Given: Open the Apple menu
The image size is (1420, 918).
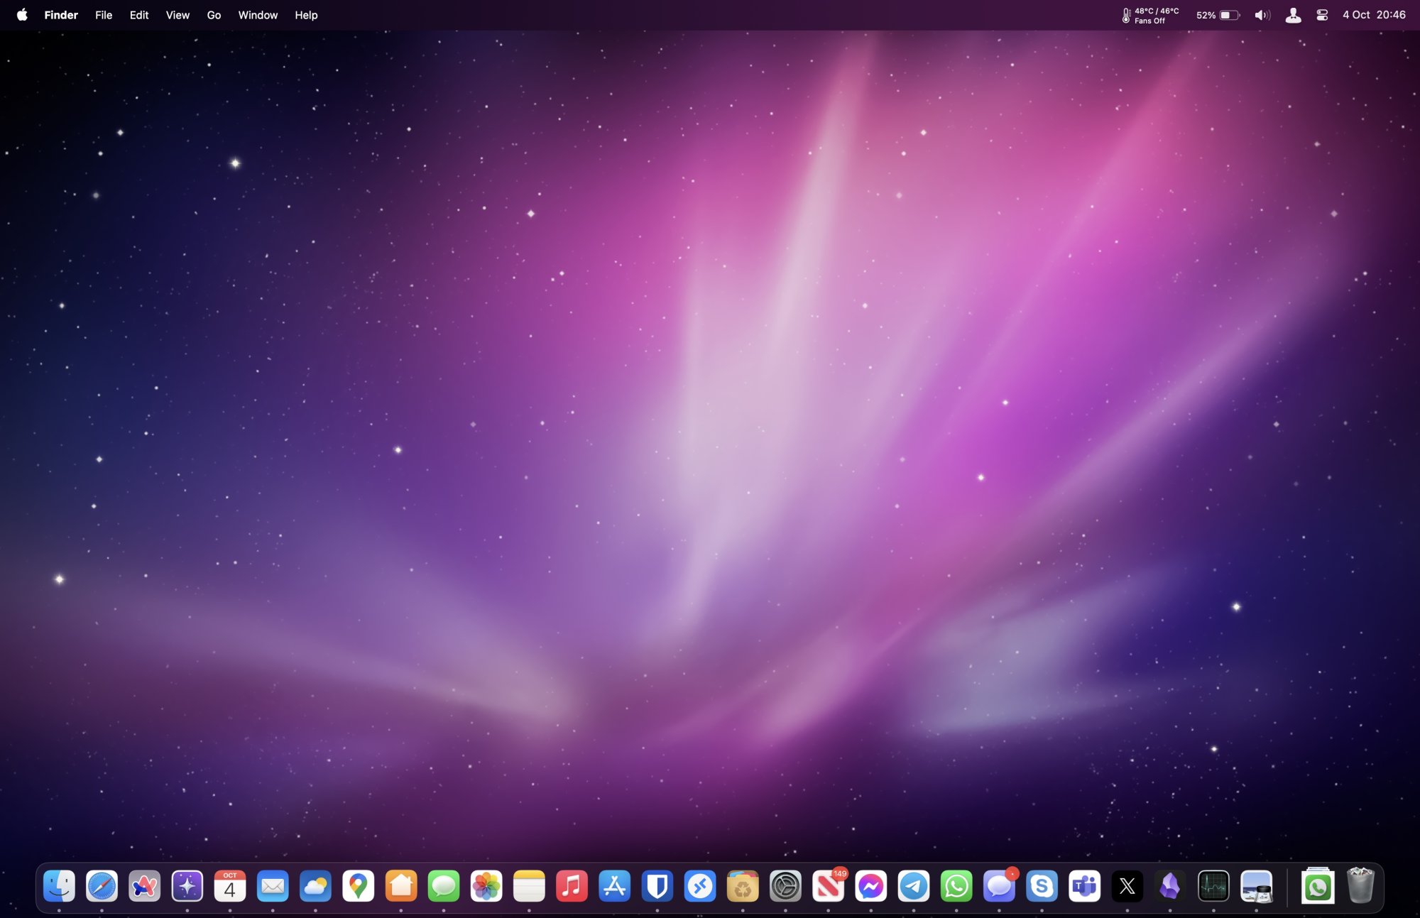Looking at the screenshot, I should (22, 15).
